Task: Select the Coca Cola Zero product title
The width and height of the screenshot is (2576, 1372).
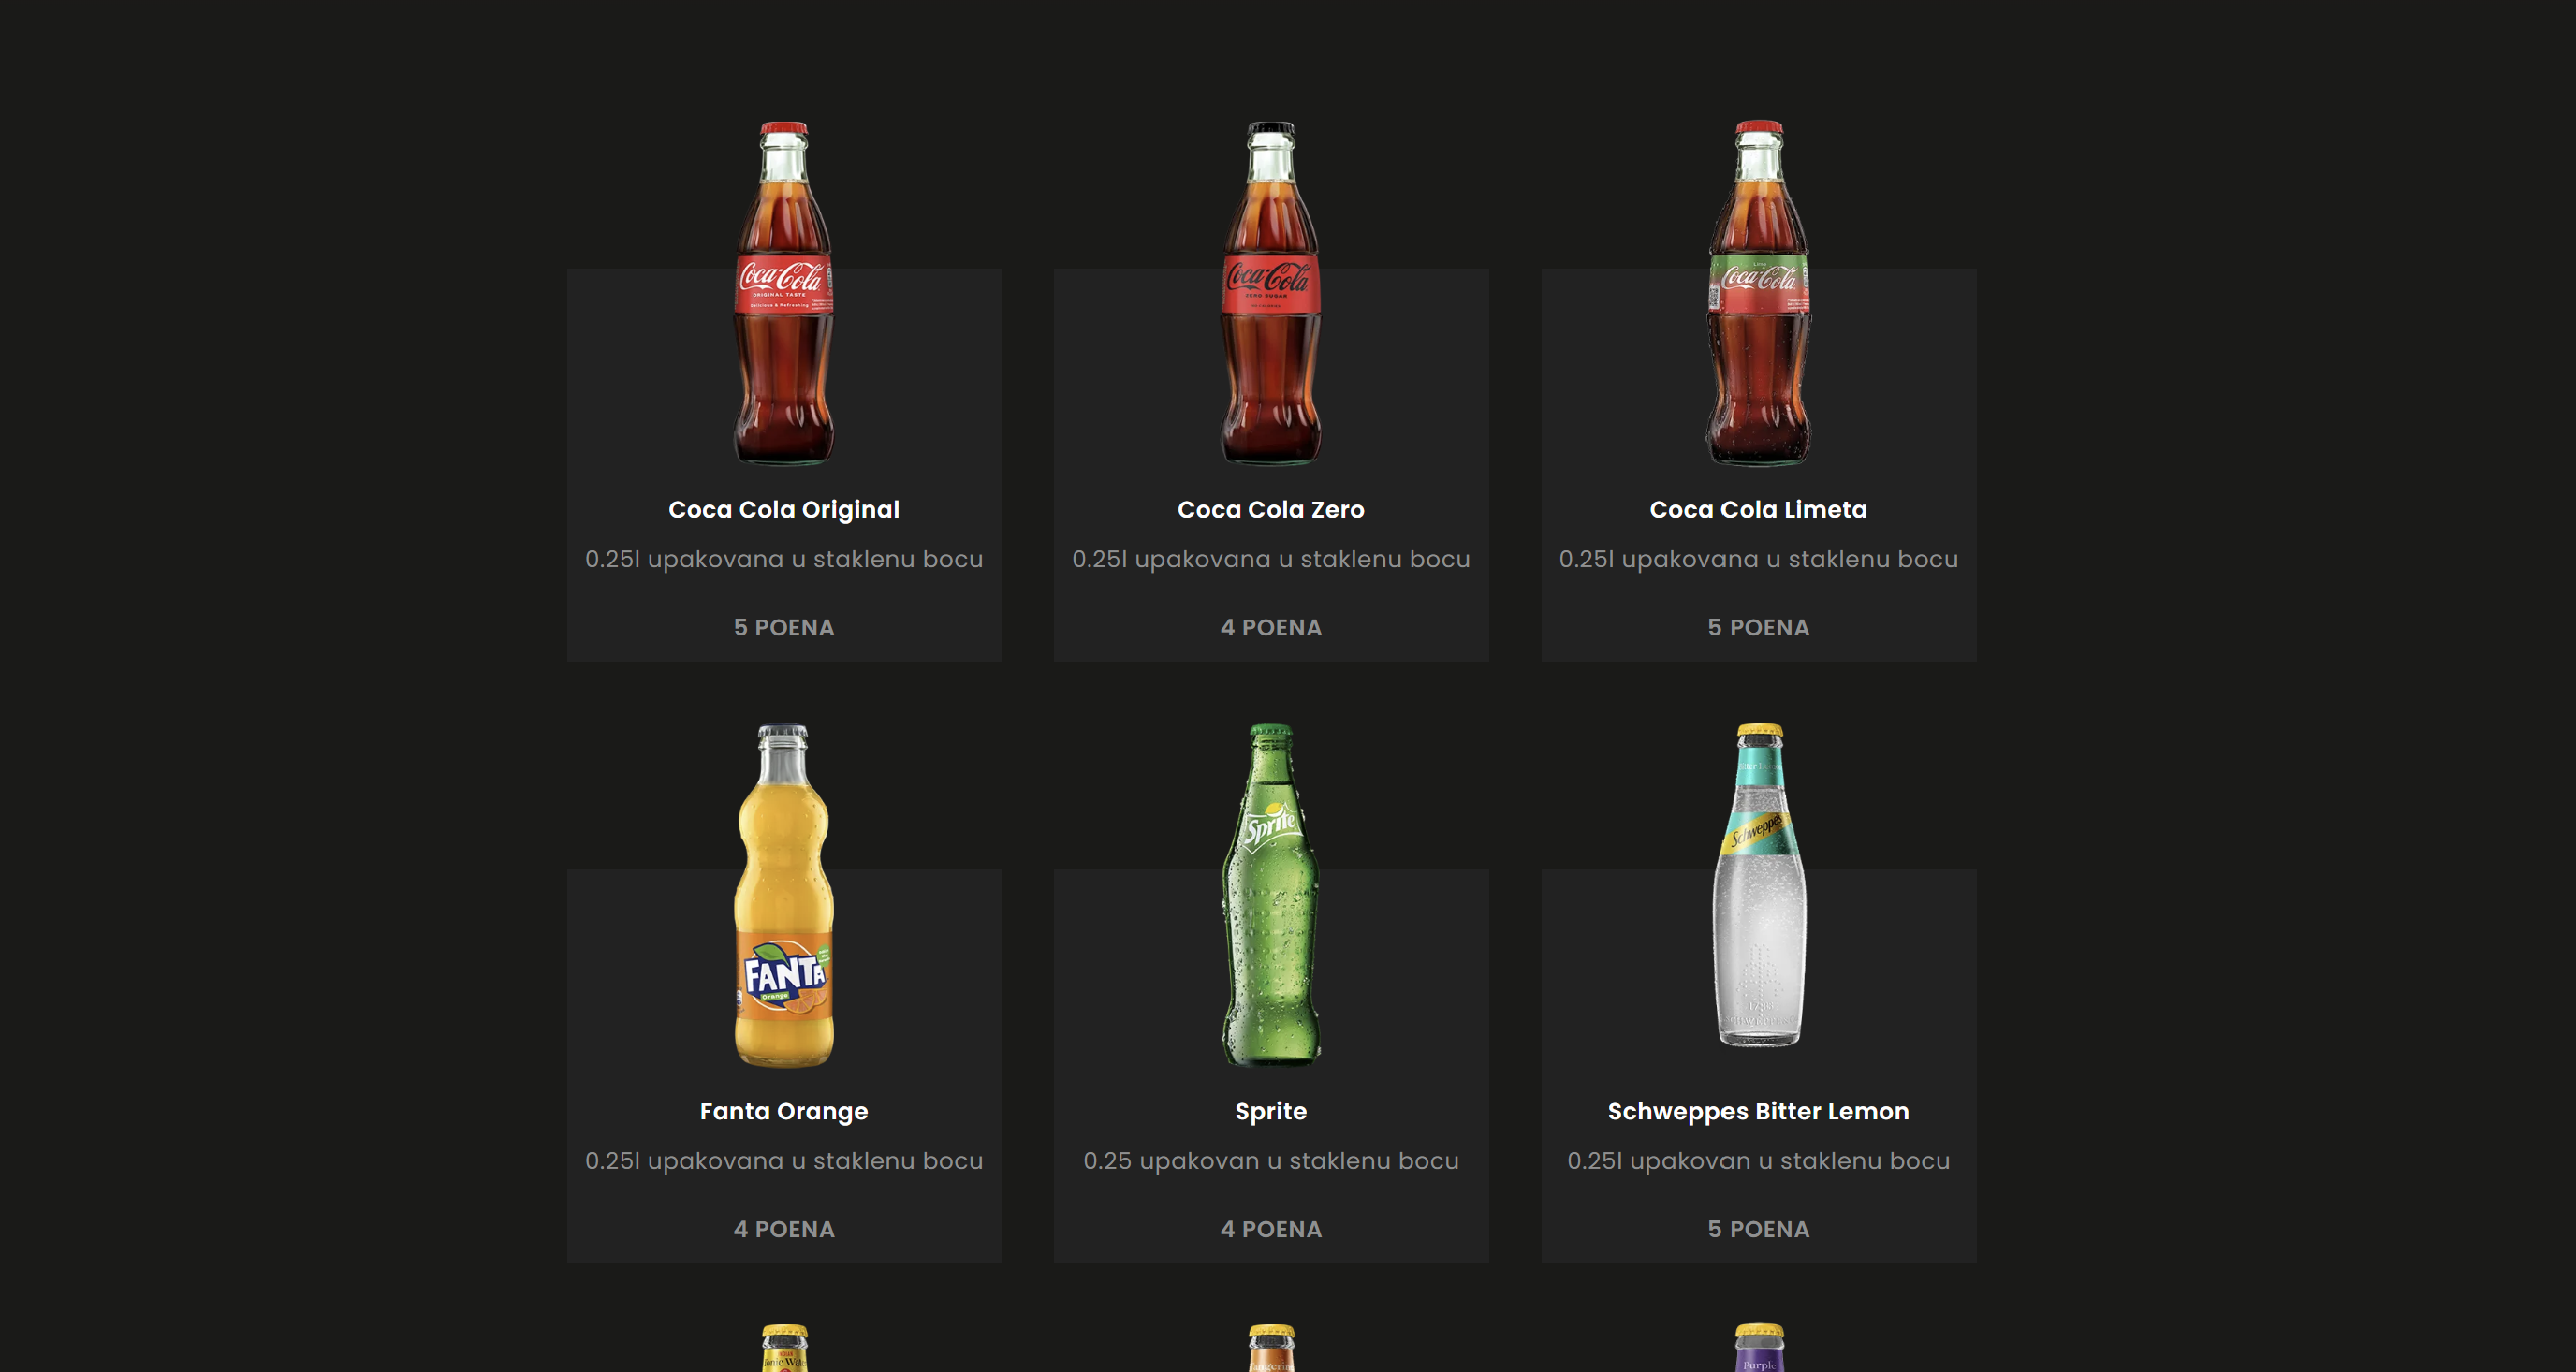Action: click(x=1271, y=508)
